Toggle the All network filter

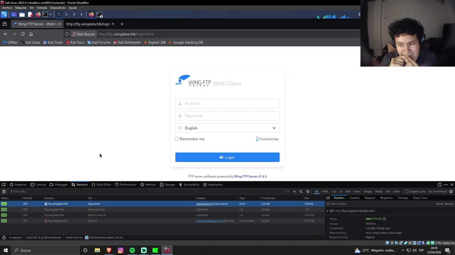coord(316,192)
